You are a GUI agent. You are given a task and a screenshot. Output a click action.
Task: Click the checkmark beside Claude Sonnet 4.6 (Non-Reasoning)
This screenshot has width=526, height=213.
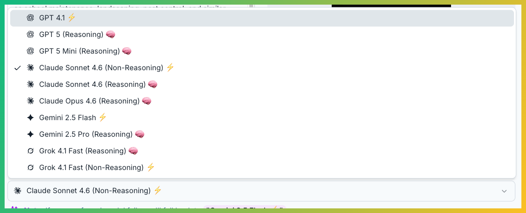coord(18,68)
